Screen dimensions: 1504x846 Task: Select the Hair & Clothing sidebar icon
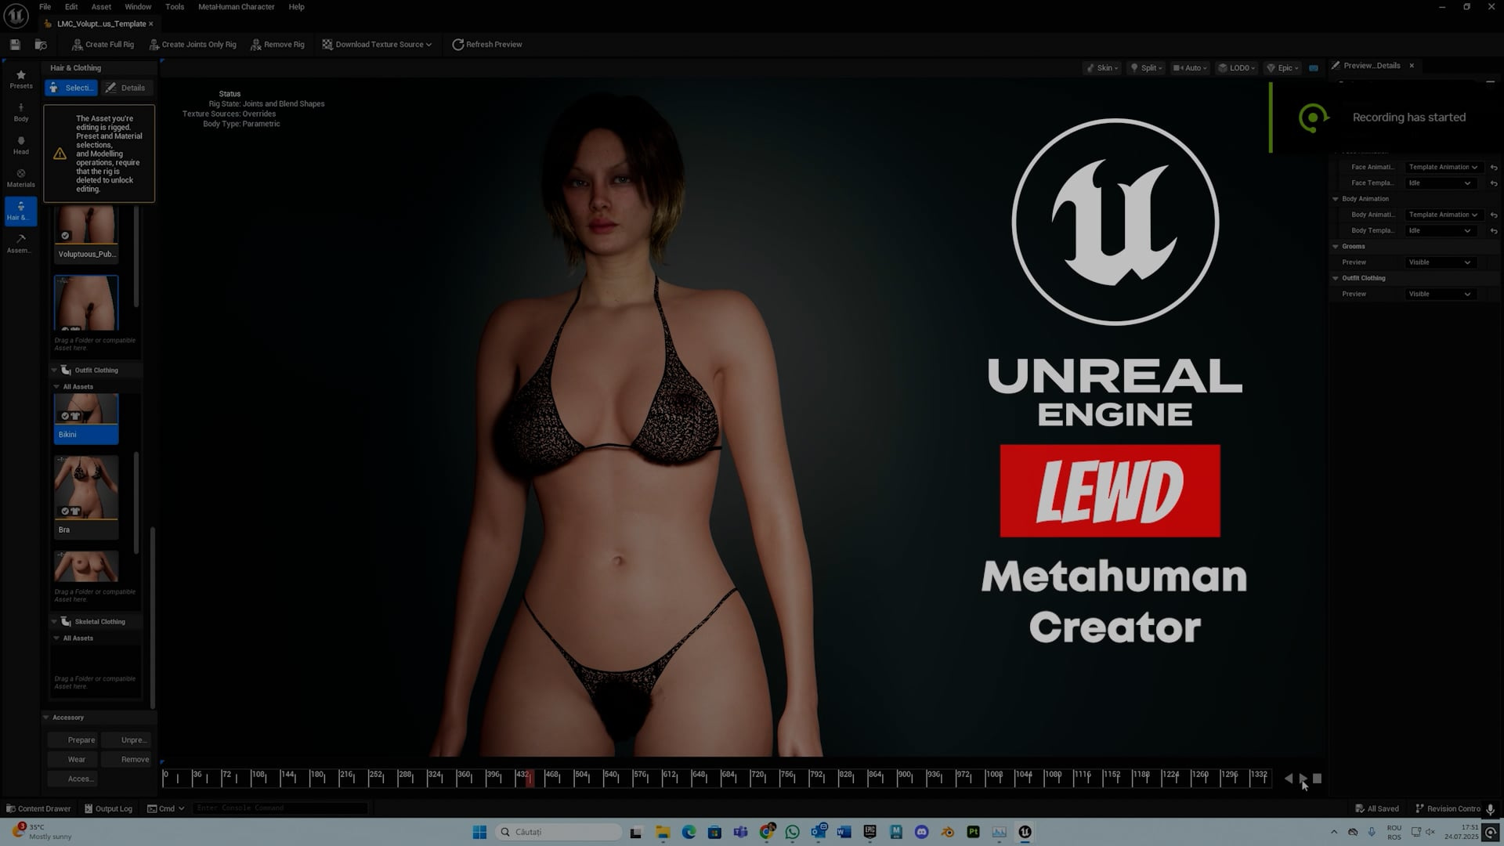21,211
